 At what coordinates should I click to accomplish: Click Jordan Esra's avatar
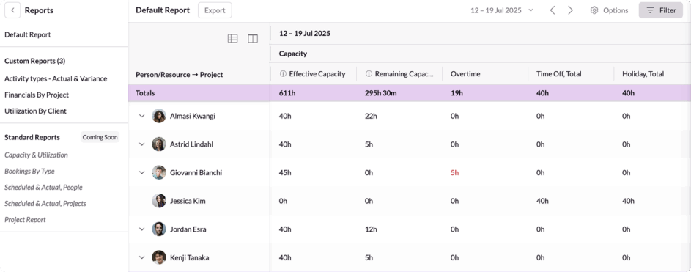click(159, 229)
